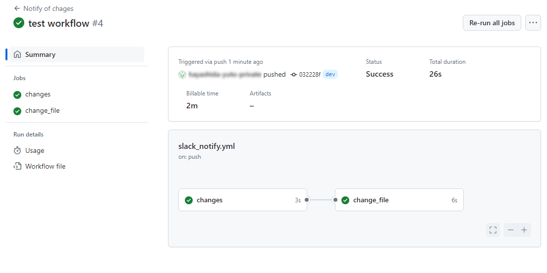547x273 pixels.
Task: Select the Summary sidebar item
Action: 40,54
